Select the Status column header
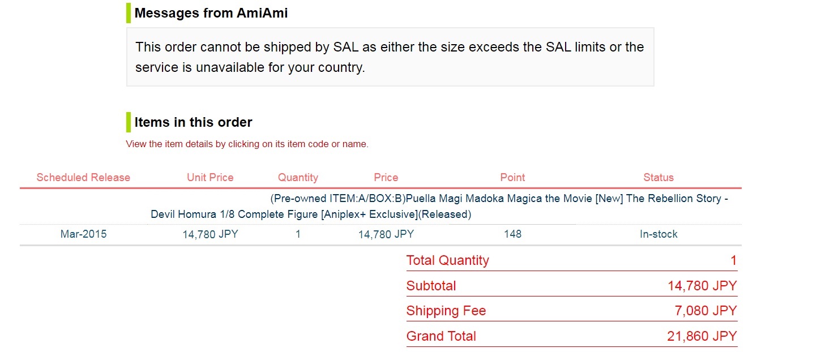The width and height of the screenshot is (834, 352). 658,178
